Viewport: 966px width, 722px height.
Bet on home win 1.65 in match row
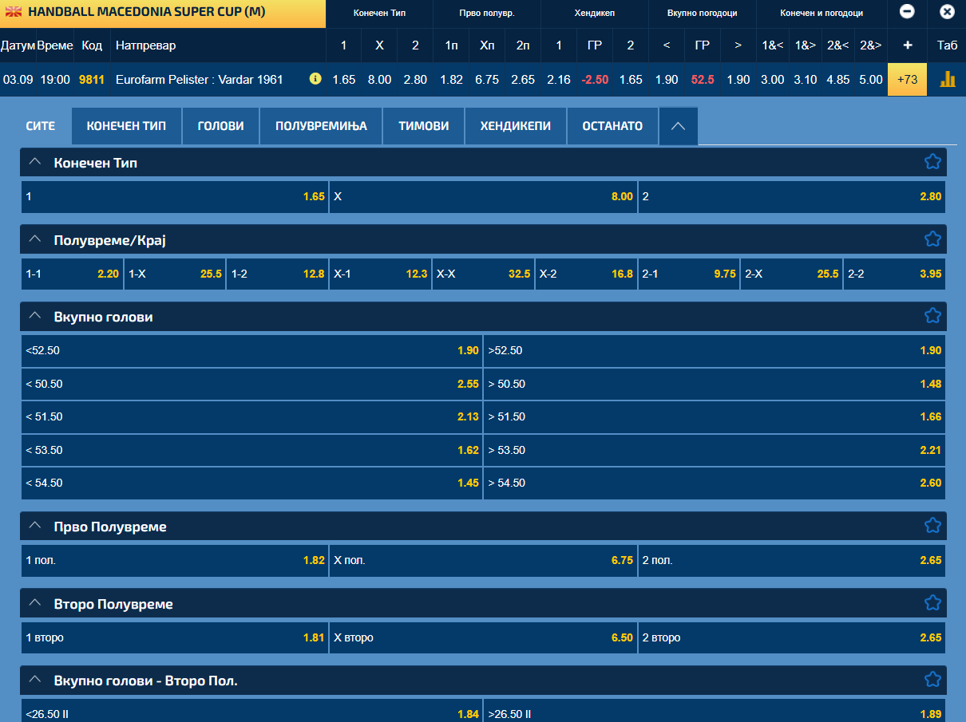coord(343,79)
